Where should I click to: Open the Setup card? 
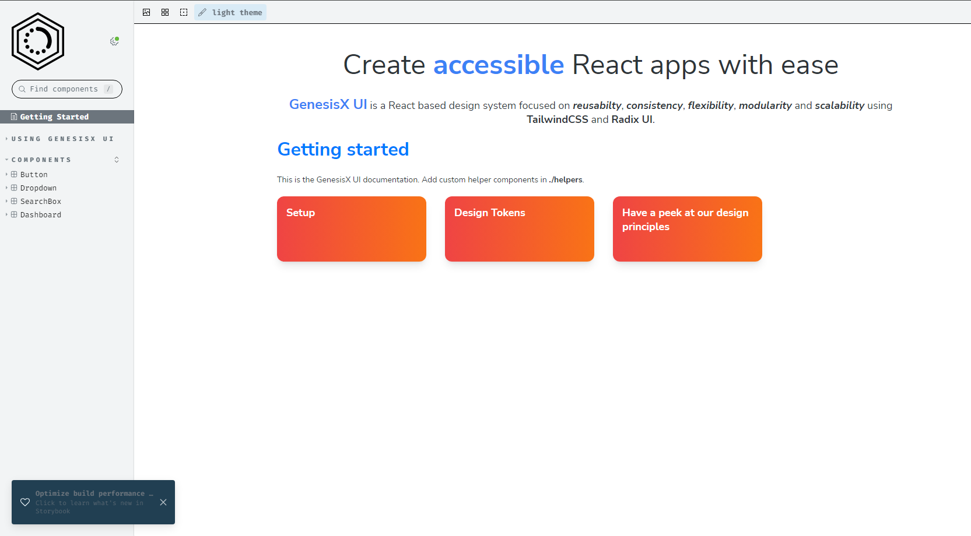point(352,229)
